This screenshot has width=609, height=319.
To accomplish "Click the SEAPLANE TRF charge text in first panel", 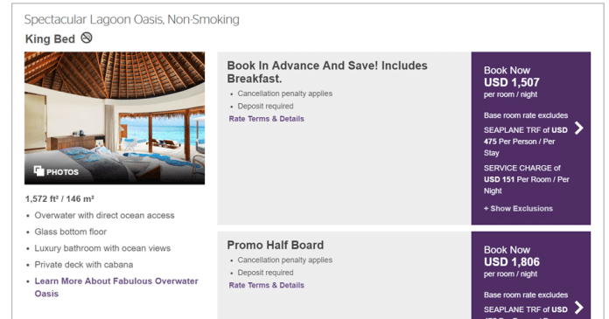I will [526, 142].
